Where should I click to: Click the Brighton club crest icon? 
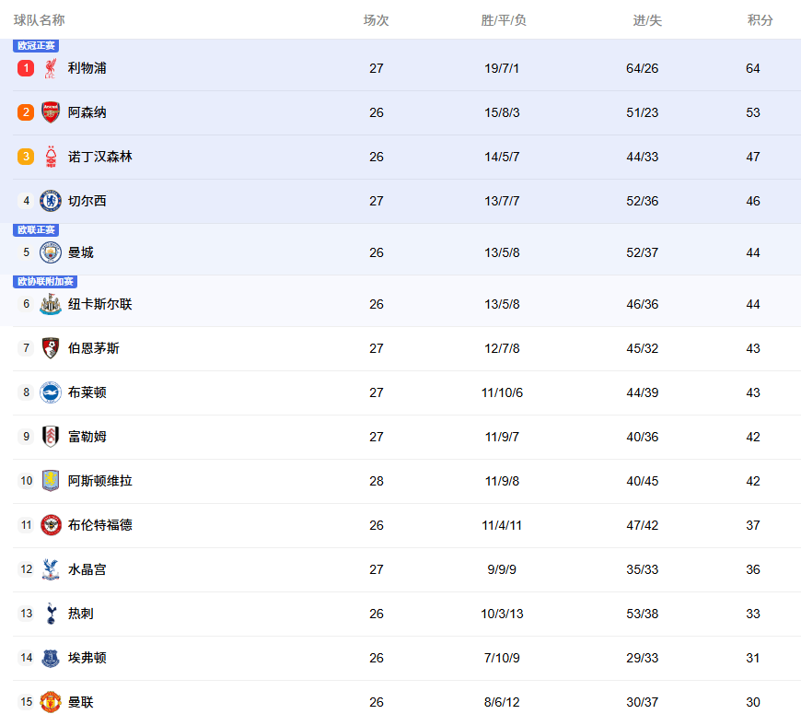tap(51, 392)
